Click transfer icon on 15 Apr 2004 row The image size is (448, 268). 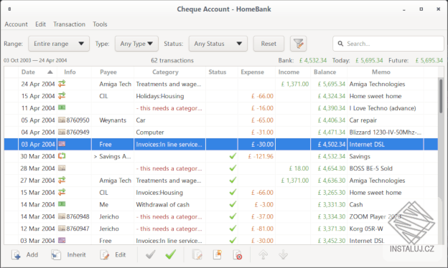[x=62, y=95]
